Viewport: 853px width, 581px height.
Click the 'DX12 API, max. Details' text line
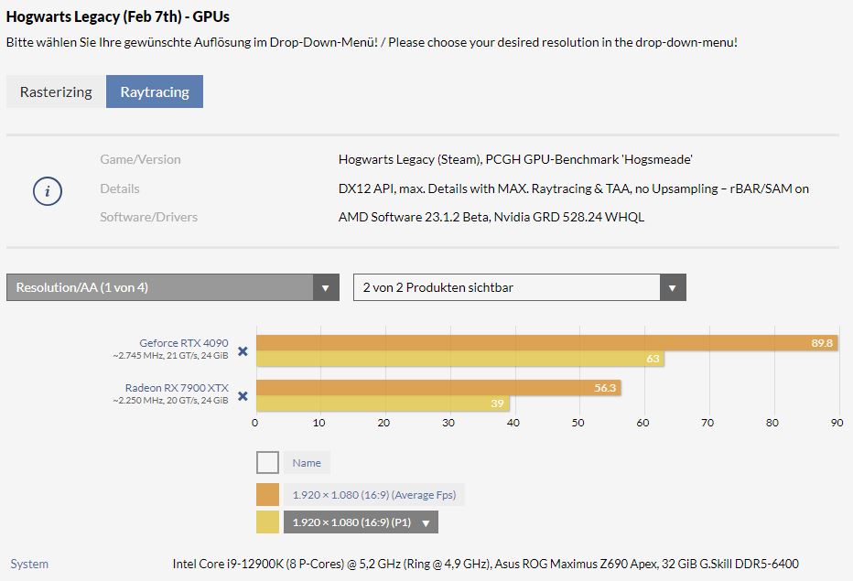(x=573, y=188)
